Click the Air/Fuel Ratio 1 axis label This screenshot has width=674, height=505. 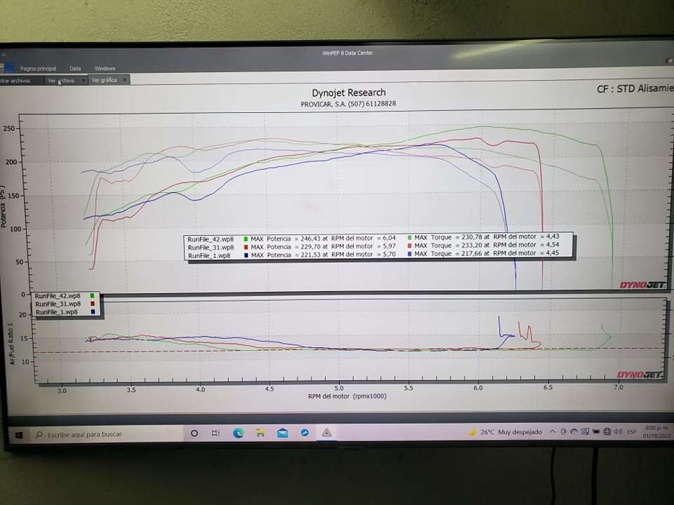(x=12, y=344)
